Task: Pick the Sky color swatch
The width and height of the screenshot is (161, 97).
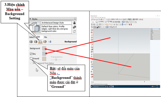Action: point(44,54)
